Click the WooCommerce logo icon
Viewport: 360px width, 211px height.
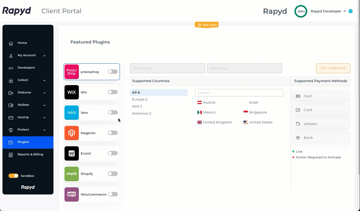tap(72, 194)
